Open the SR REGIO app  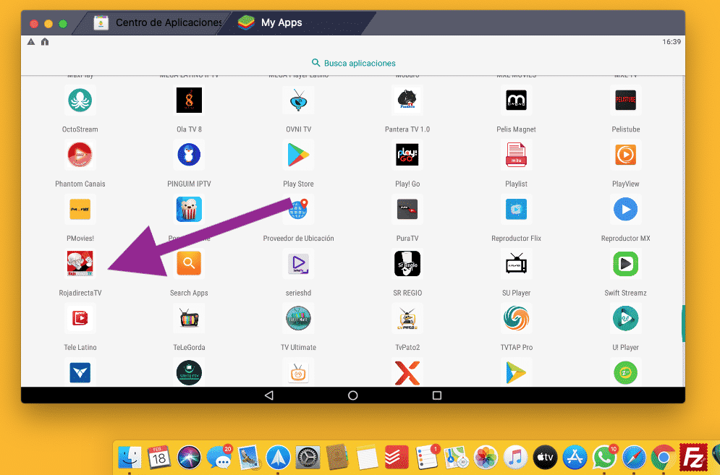407,264
